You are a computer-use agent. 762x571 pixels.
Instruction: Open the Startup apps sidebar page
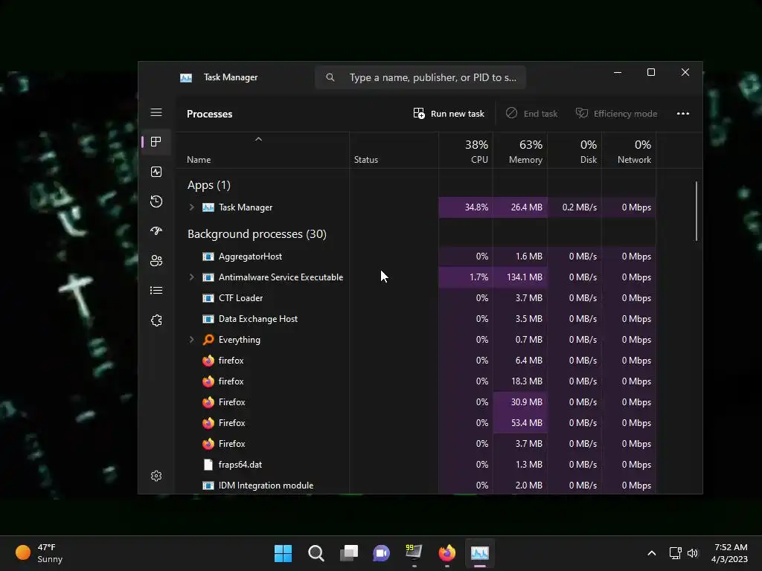tap(156, 231)
